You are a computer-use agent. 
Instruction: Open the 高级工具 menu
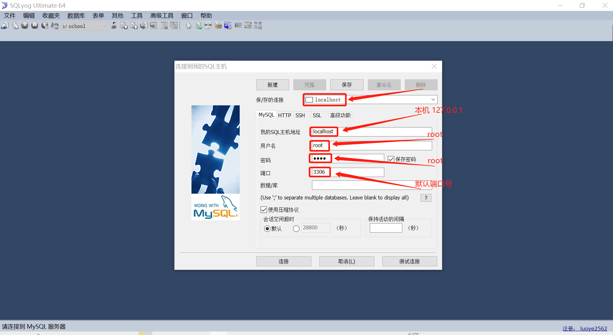[x=162, y=16]
